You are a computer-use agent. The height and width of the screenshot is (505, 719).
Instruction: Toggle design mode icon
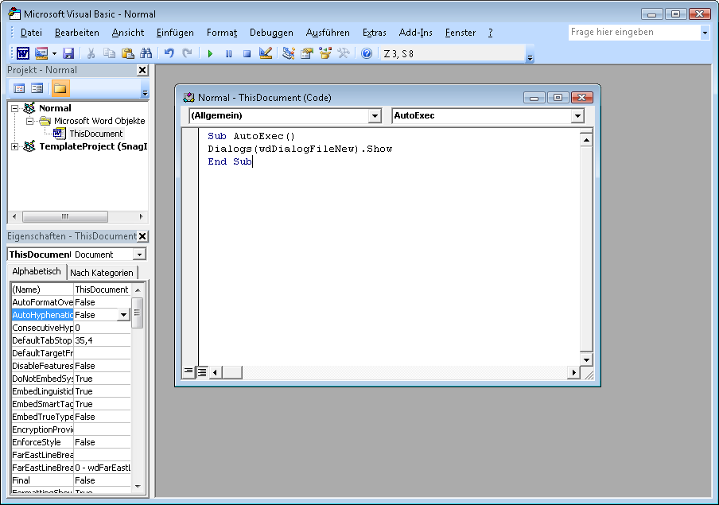click(x=265, y=53)
